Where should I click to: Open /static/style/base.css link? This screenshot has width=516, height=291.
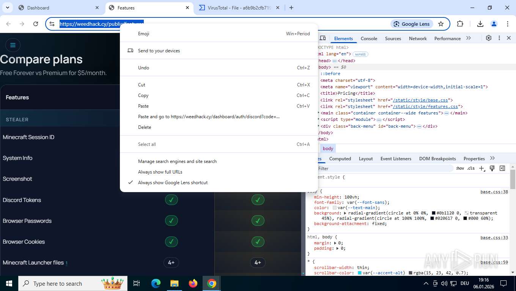pyautogui.click(x=420, y=100)
